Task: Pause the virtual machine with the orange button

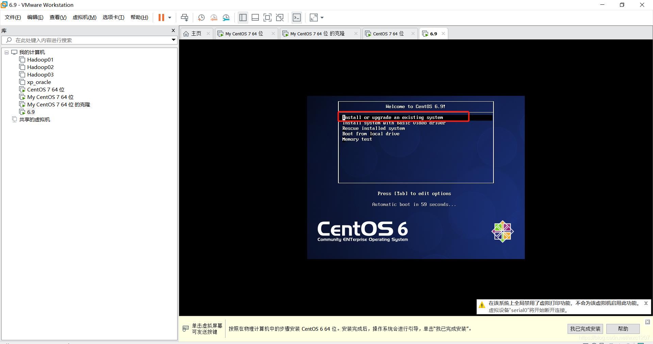Action: 161,17
